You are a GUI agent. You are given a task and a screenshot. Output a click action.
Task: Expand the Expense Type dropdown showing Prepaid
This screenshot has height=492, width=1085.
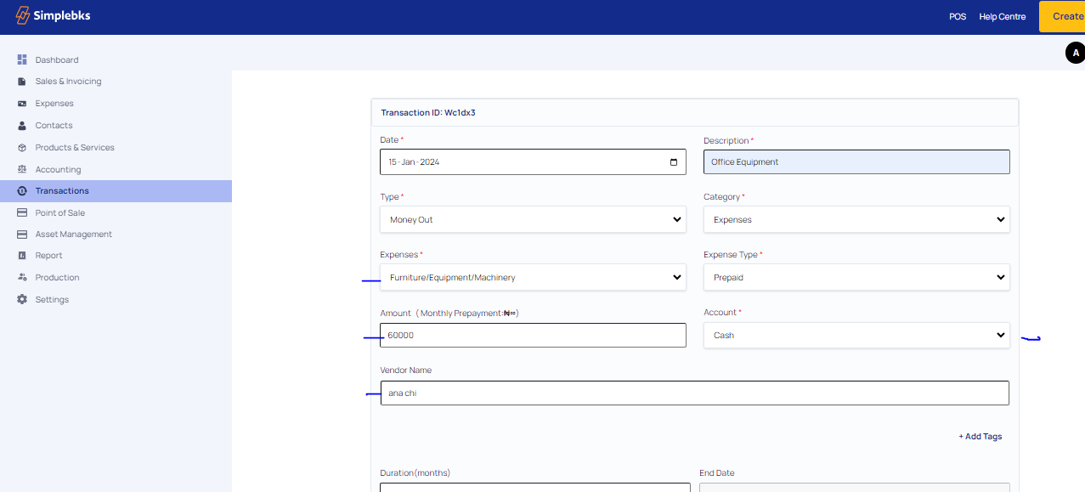(856, 277)
